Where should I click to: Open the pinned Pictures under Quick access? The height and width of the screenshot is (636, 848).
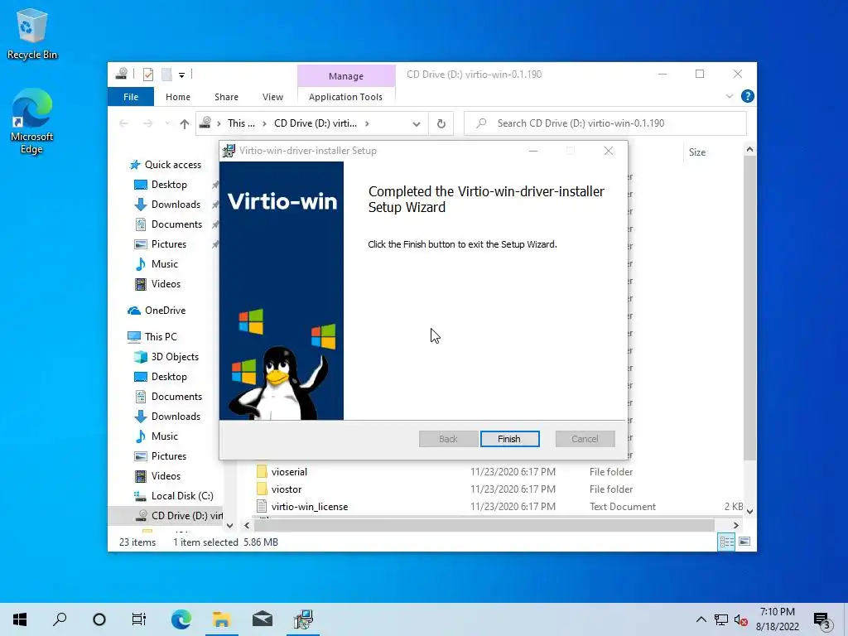tap(168, 244)
